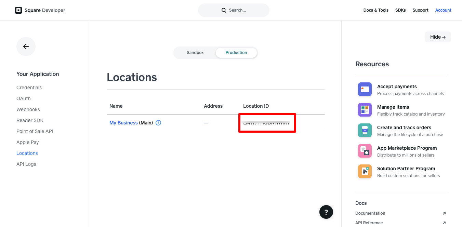Click the Resources panel heading
Viewport: 462px width, 227px height.
click(372, 64)
